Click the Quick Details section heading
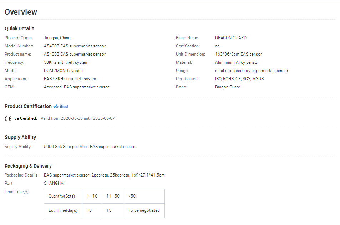The height and width of the screenshot is (225, 340). pyautogui.click(x=20, y=29)
